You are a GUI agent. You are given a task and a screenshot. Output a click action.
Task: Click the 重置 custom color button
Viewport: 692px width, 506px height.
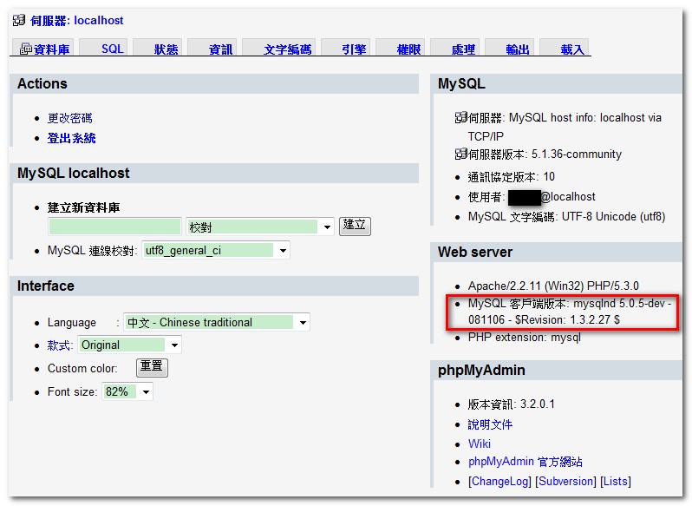pos(152,367)
